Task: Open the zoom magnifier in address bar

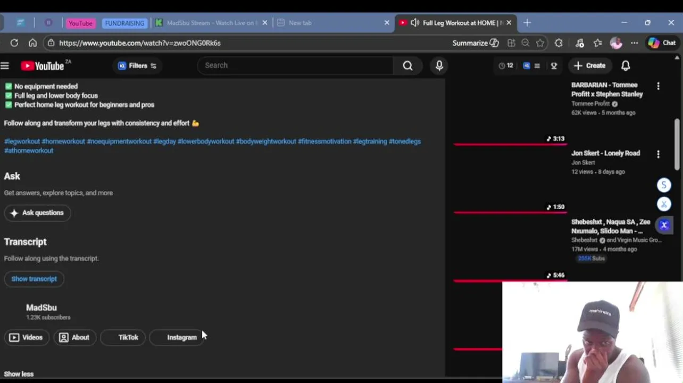Action: pyautogui.click(x=526, y=43)
